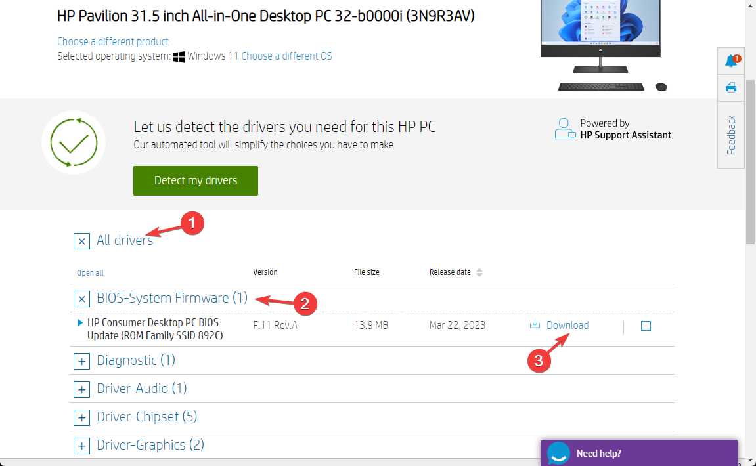Screen dimensions: 756x466
Task: Click the Mar 22, 2023 release date
Action: (x=457, y=326)
